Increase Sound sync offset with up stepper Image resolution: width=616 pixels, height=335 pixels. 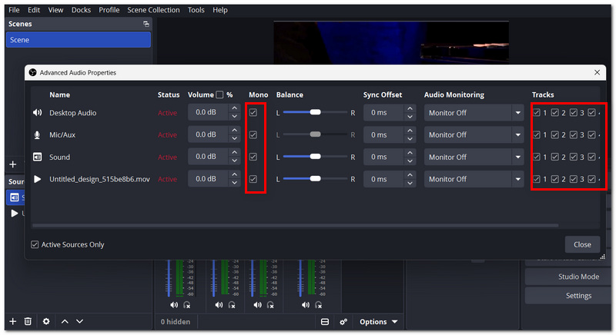410,153
